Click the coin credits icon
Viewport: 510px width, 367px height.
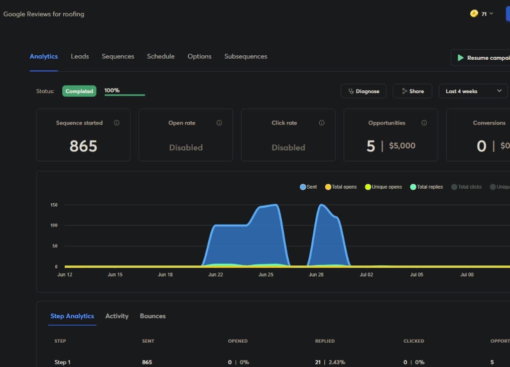[474, 13]
